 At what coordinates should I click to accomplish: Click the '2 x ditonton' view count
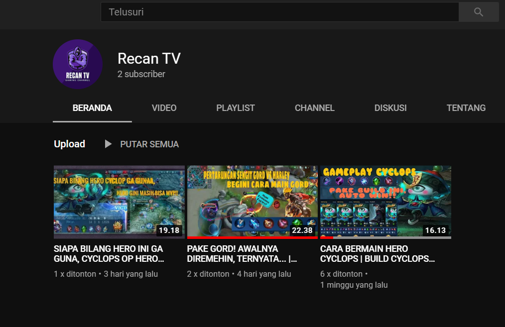point(208,274)
